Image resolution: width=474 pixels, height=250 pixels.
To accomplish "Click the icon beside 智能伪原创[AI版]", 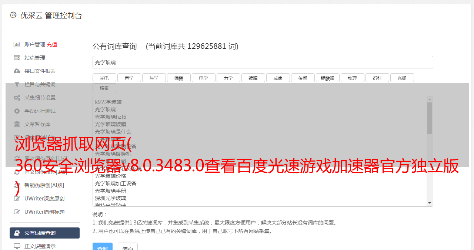I will click(17, 185).
